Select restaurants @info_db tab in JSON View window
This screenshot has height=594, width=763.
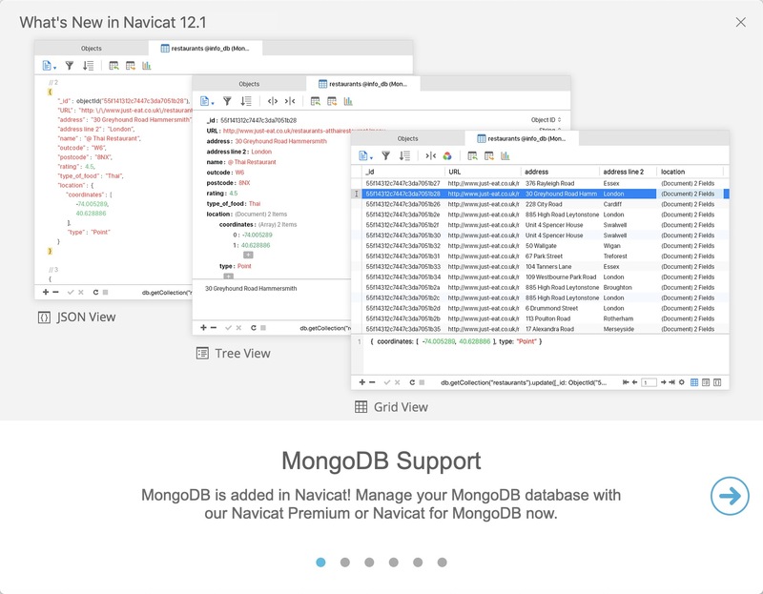[205, 49]
